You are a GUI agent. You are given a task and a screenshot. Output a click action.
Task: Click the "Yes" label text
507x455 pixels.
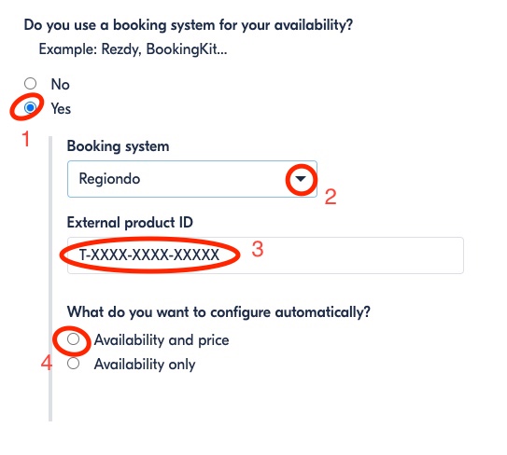click(61, 108)
